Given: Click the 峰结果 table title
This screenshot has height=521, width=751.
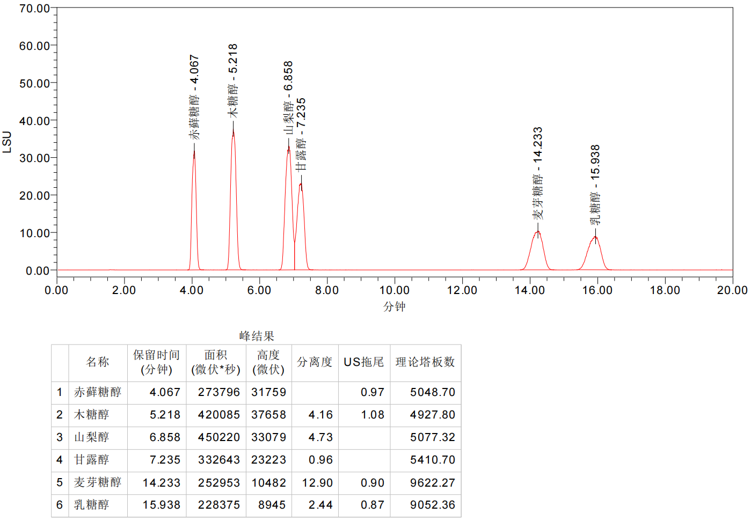Looking at the screenshot, I should [x=257, y=336].
